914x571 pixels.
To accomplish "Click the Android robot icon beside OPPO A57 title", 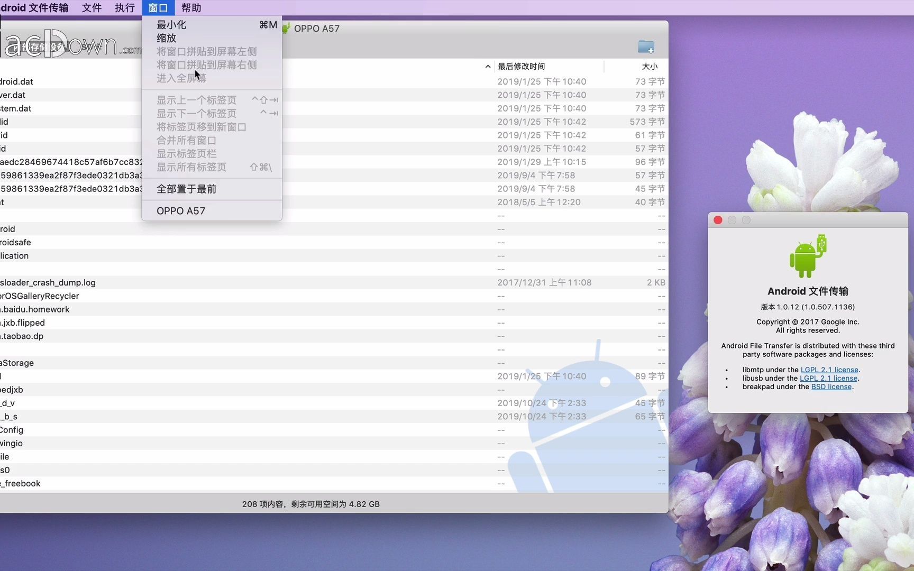I will coord(286,29).
